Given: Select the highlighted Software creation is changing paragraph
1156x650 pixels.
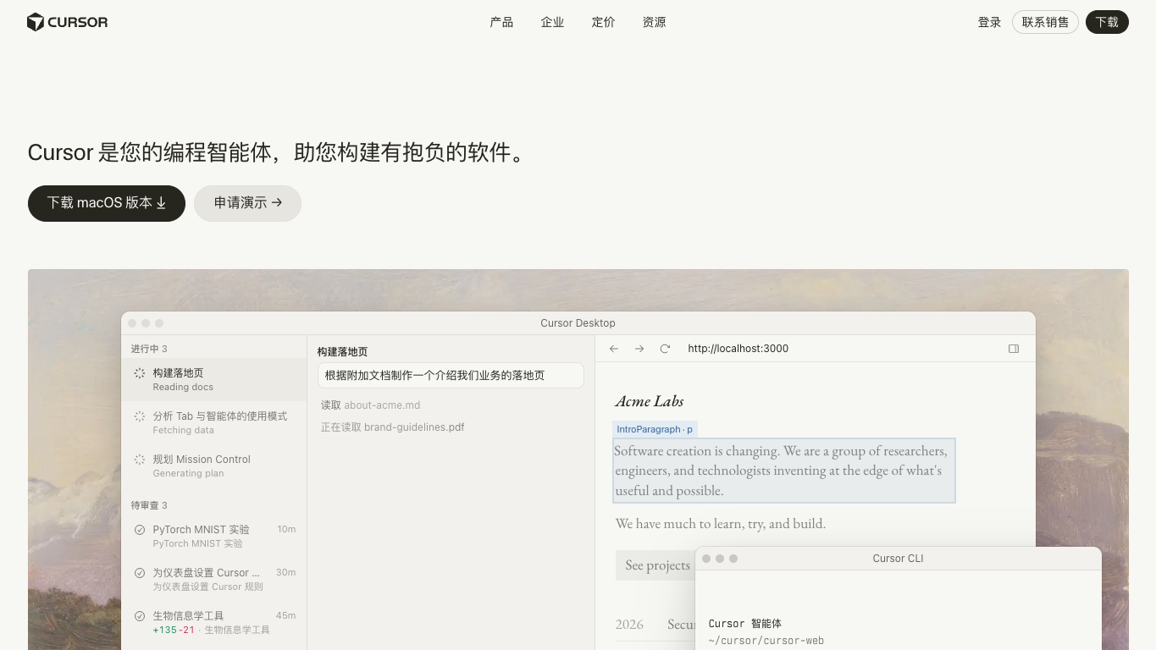Looking at the screenshot, I should pos(784,471).
